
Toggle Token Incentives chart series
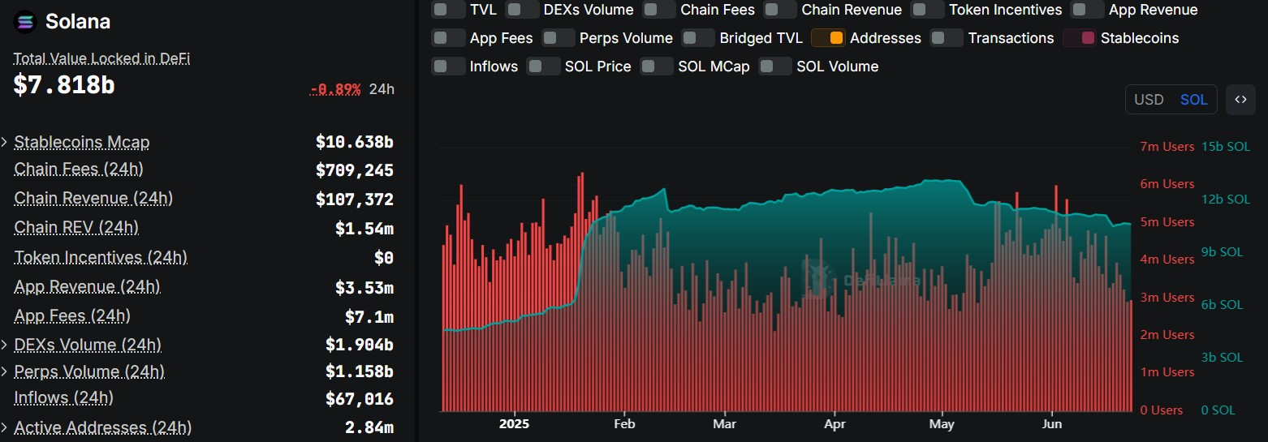tap(928, 10)
